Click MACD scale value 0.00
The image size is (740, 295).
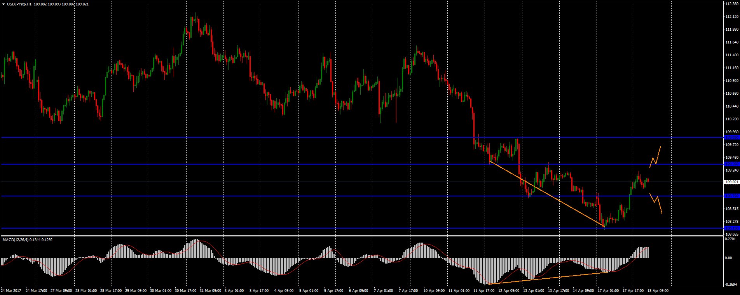pyautogui.click(x=730, y=258)
